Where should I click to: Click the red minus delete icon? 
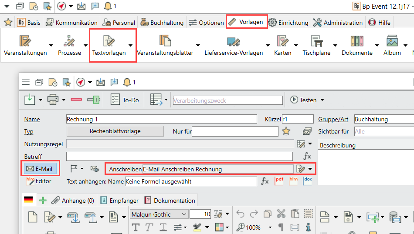76,100
